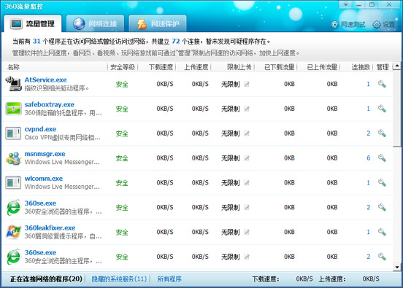Screen dimensions: 403x288
Task: Sort by the 下载速度 column header
Action: (x=161, y=67)
